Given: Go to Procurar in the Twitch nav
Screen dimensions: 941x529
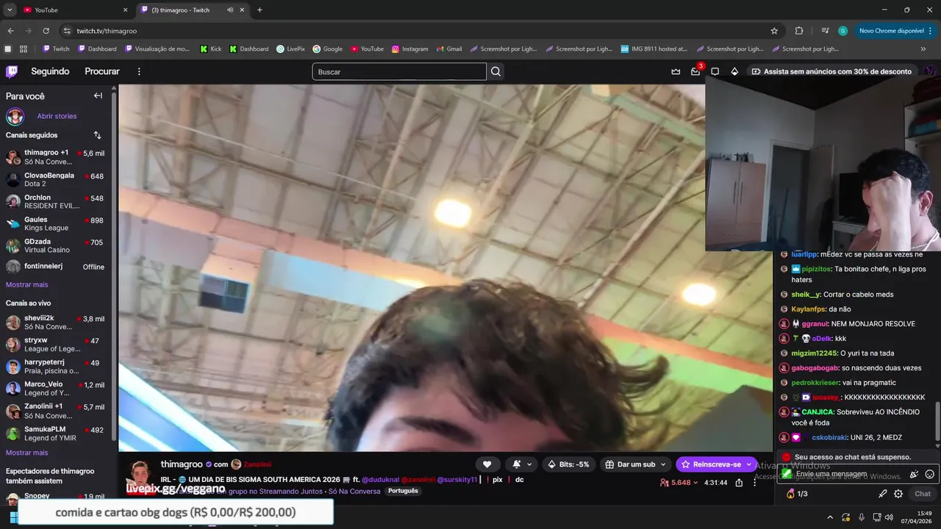Looking at the screenshot, I should click(102, 71).
